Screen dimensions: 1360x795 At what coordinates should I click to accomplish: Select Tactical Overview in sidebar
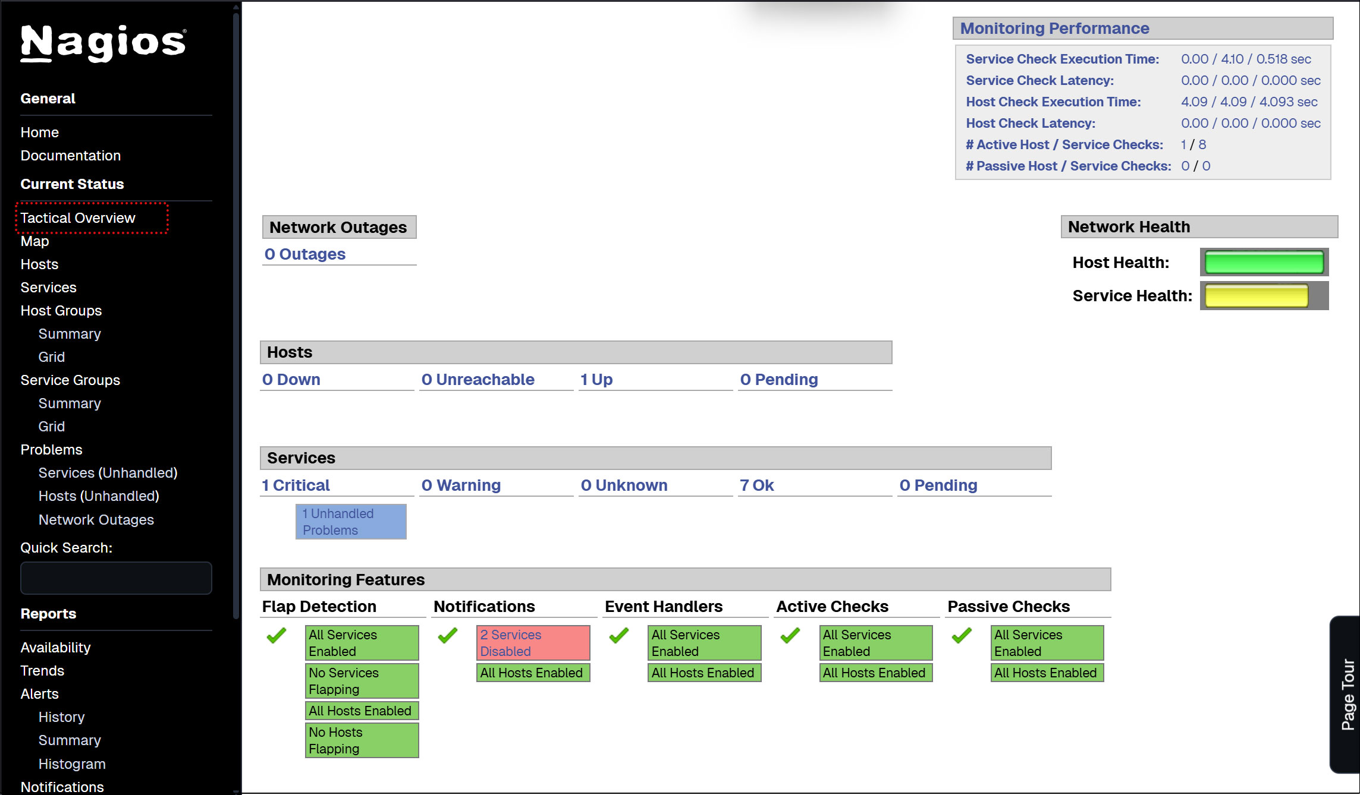click(78, 218)
